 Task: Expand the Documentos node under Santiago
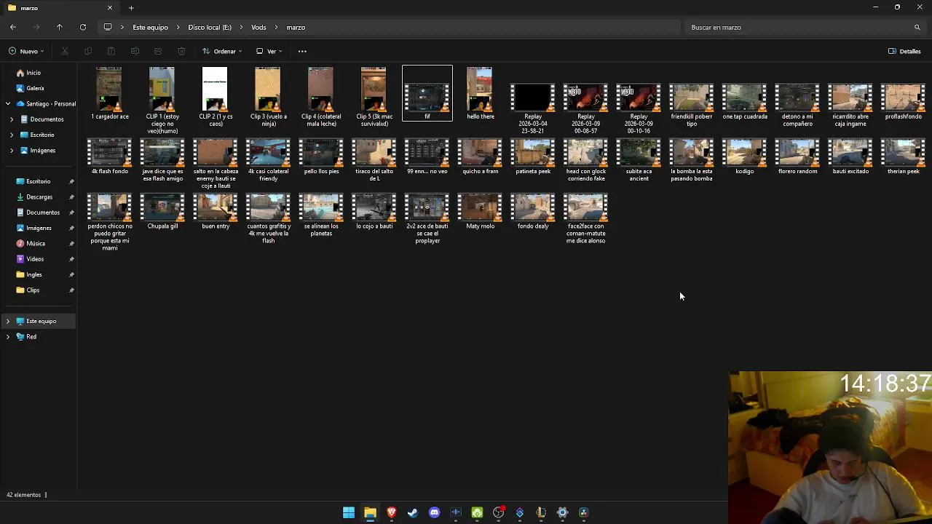tap(12, 119)
